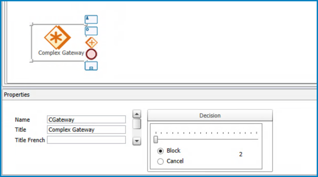The height and width of the screenshot is (177, 318).
Task: Click the properties scrollbar thumb
Action: (x=137, y=123)
